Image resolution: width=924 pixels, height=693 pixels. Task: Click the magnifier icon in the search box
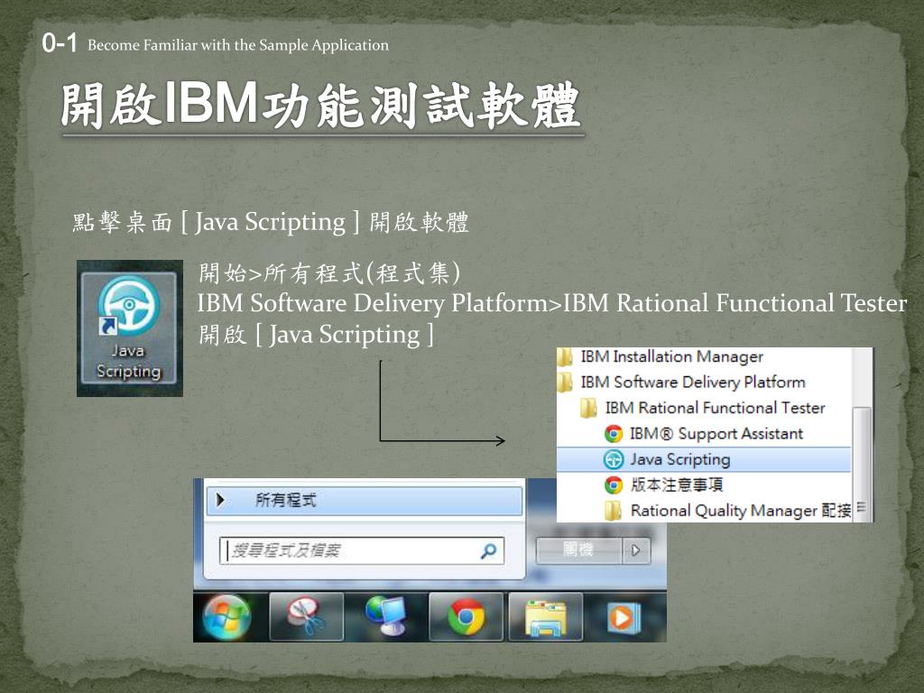(x=488, y=551)
